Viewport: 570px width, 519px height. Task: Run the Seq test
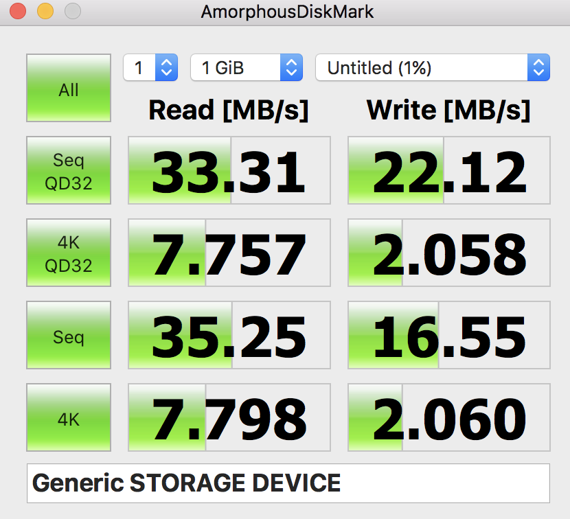(69, 335)
